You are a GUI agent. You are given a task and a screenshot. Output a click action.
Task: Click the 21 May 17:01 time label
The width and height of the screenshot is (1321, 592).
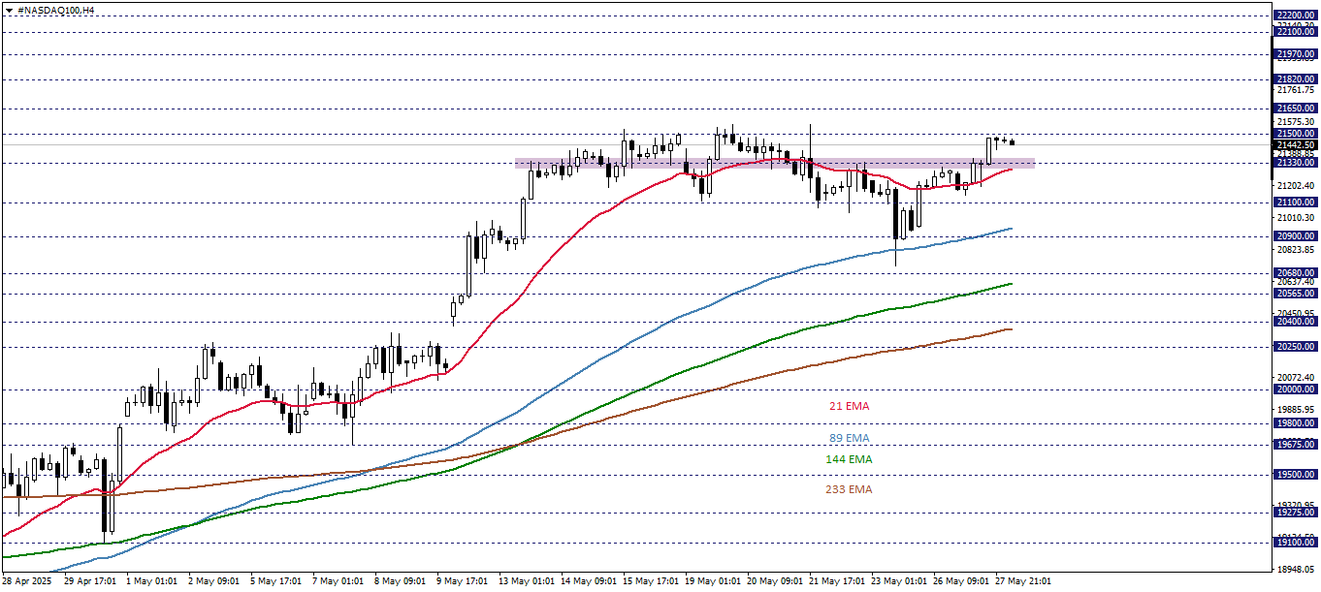point(838,582)
